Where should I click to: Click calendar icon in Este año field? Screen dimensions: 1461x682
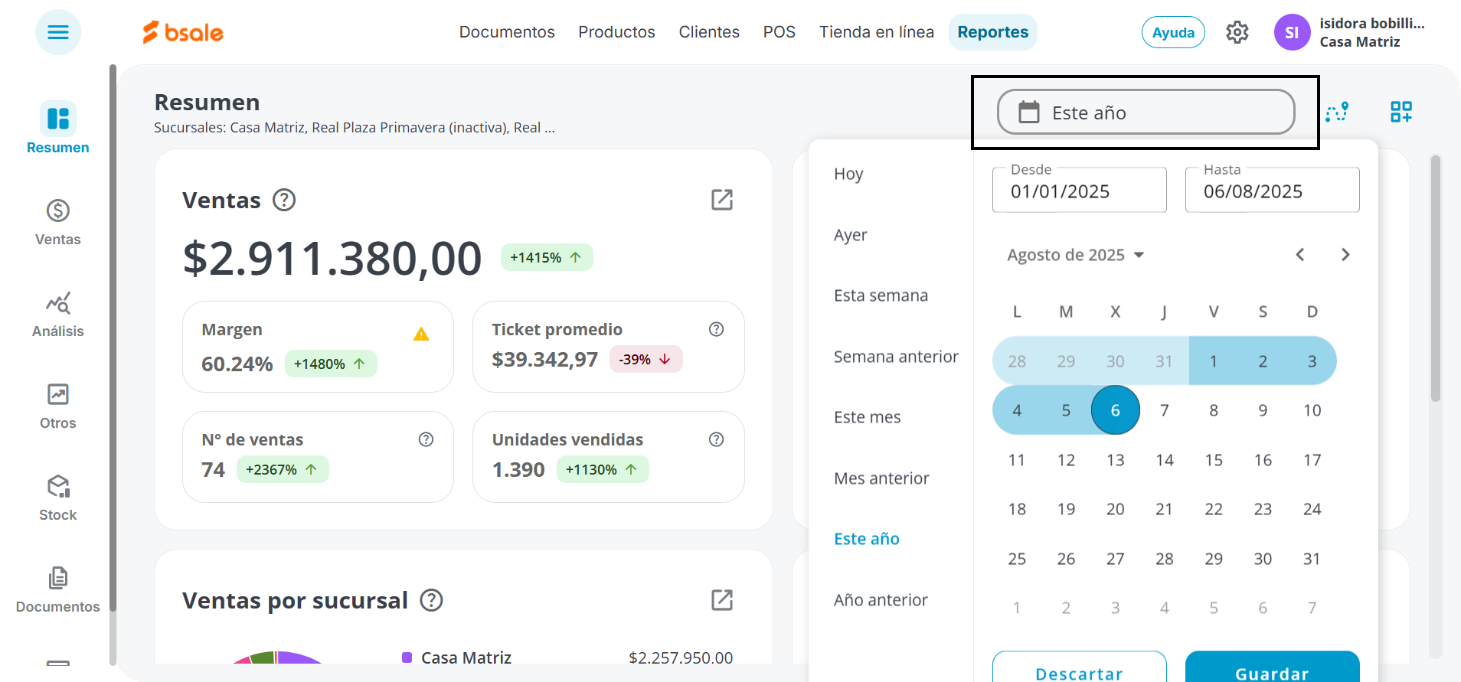pyautogui.click(x=1029, y=113)
